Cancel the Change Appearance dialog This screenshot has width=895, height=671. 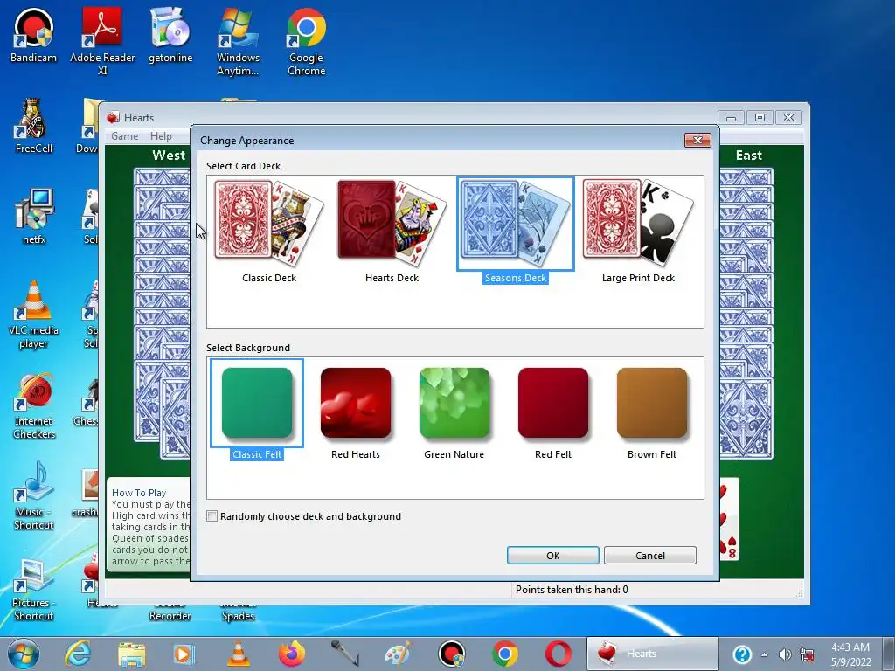pyautogui.click(x=650, y=555)
